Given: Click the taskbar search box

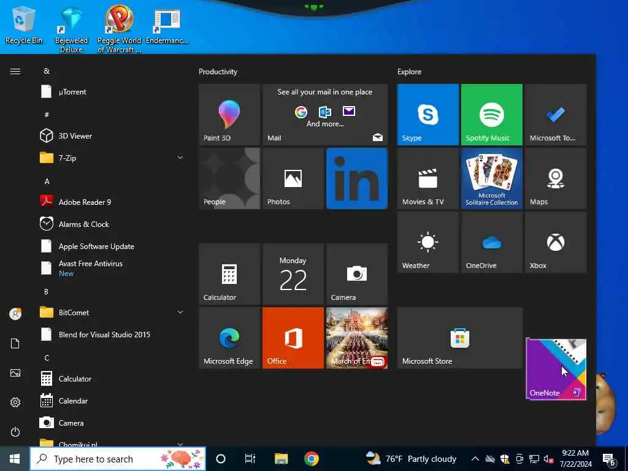Looking at the screenshot, I should pos(118,459).
